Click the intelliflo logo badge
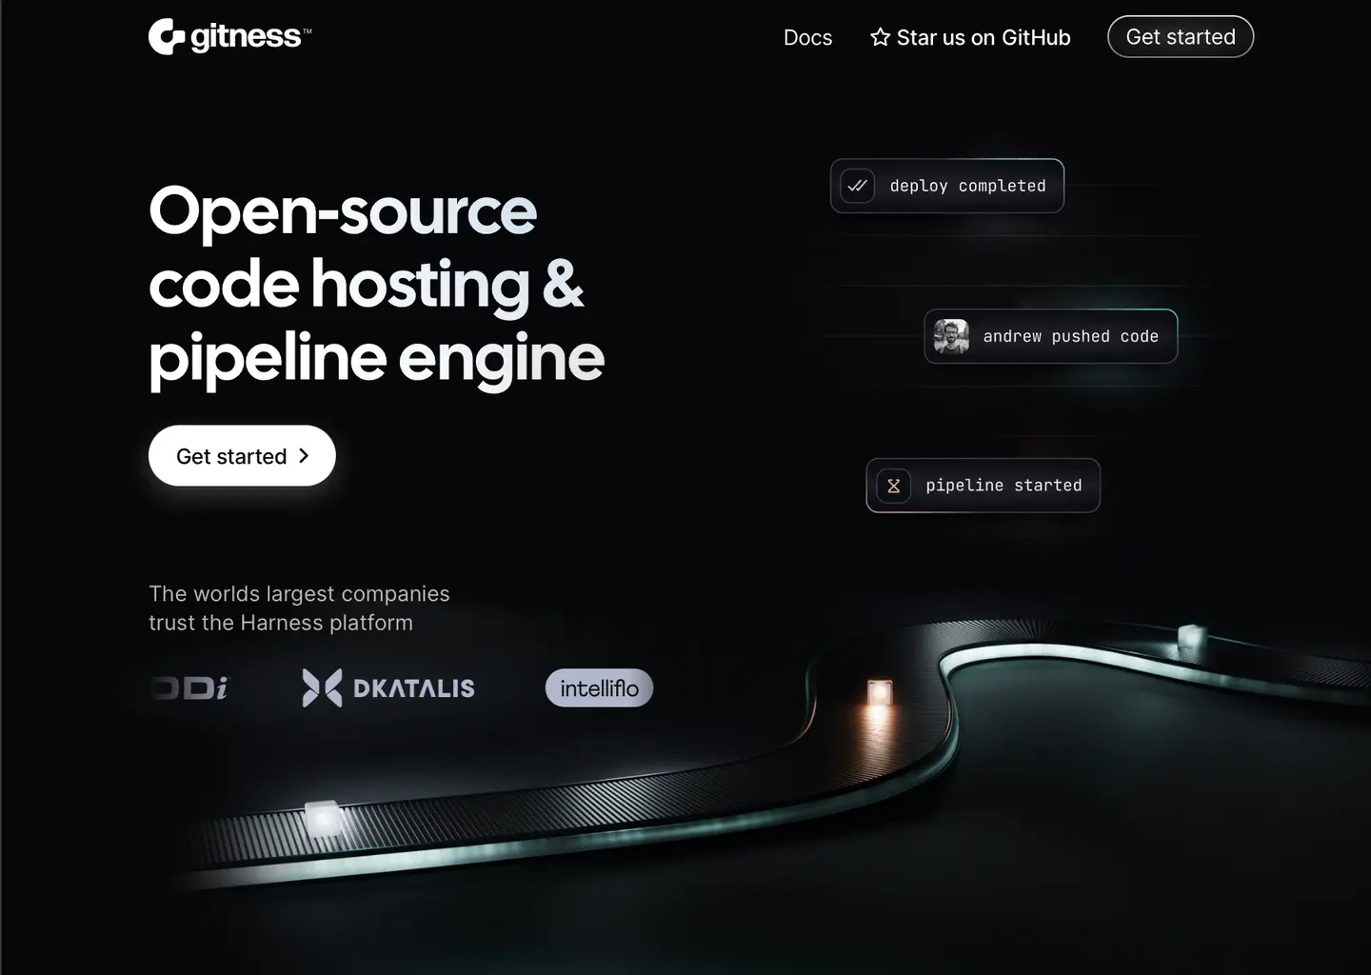Image resolution: width=1371 pixels, height=975 pixels. (599, 687)
